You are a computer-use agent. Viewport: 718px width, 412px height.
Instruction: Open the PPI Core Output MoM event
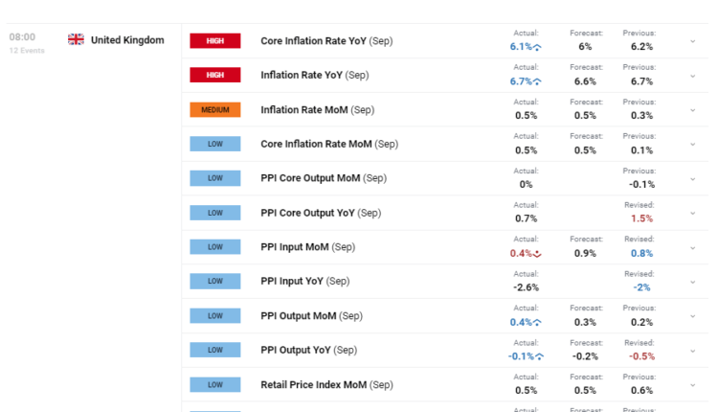pos(323,178)
